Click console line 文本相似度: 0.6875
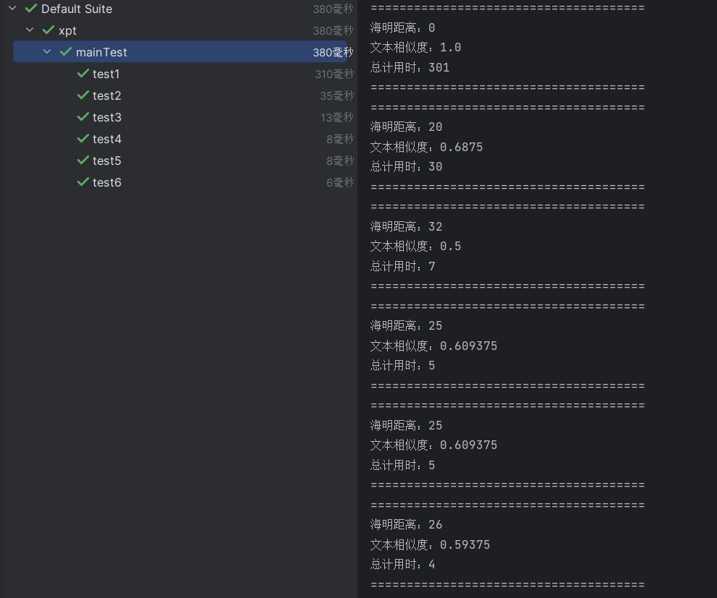 click(x=426, y=147)
